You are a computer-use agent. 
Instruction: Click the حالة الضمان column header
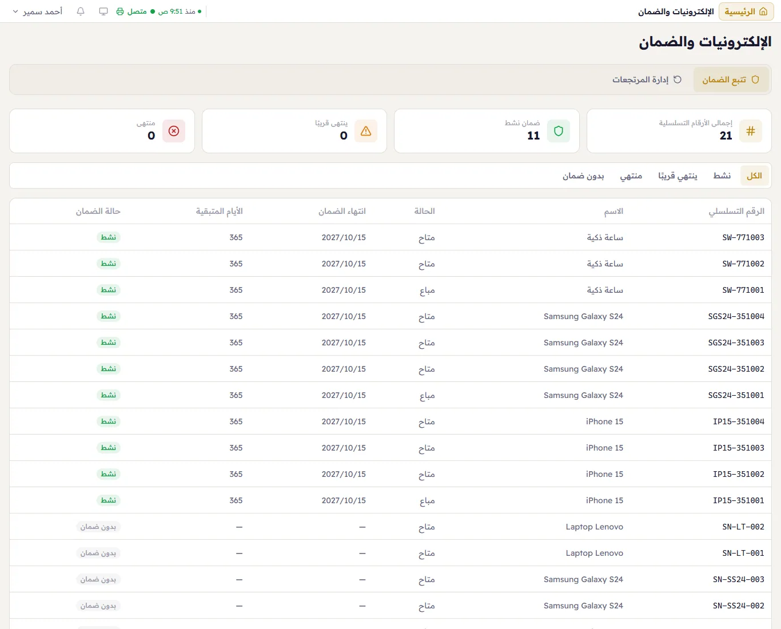coord(98,212)
